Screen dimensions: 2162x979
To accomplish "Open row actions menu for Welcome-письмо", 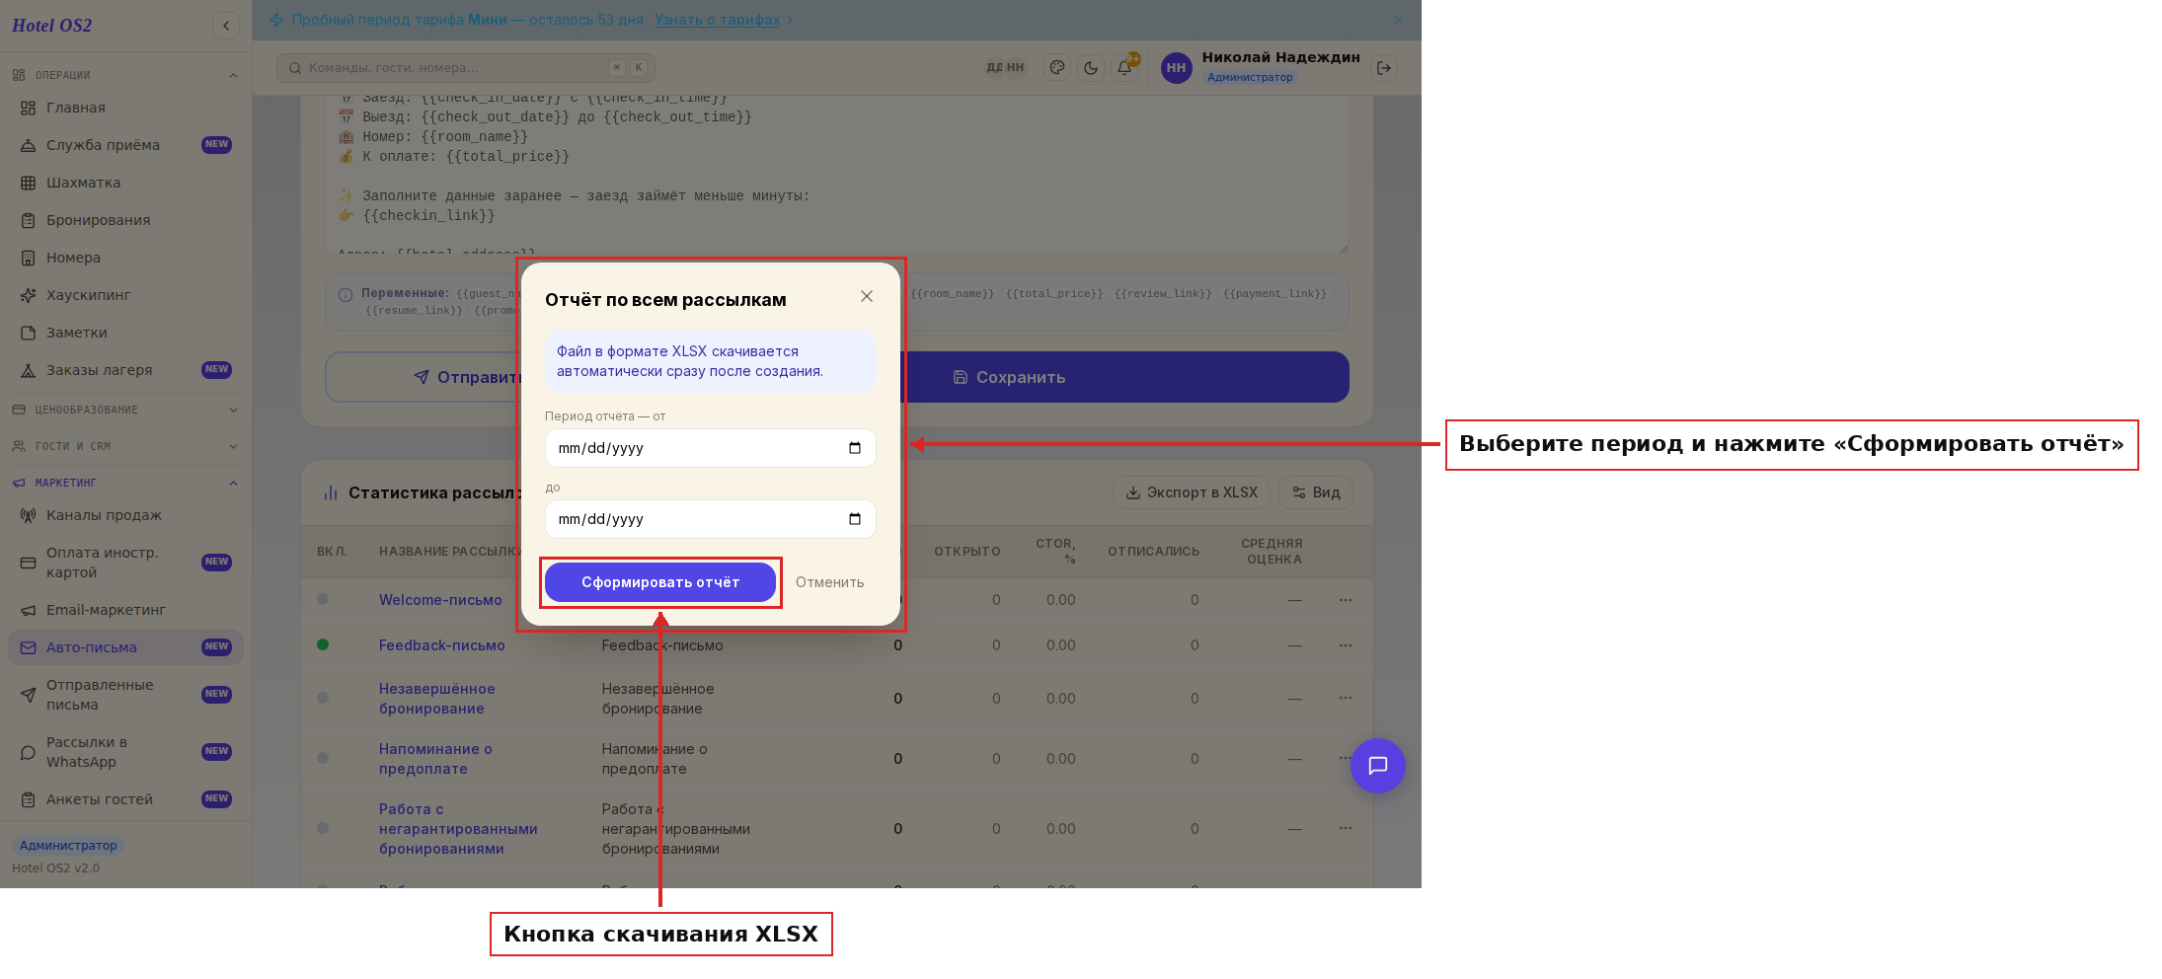I will pos(1346,600).
